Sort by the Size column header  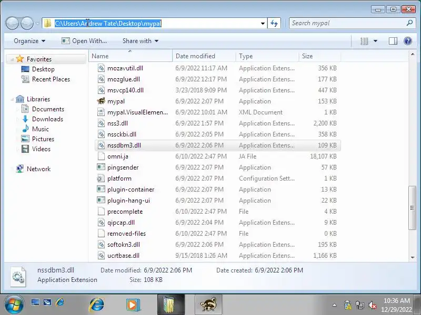point(319,56)
